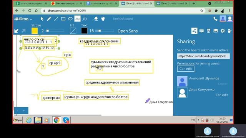This screenshot has width=246, height=138.
Task: Open the insert image icon
Action: (216, 31)
